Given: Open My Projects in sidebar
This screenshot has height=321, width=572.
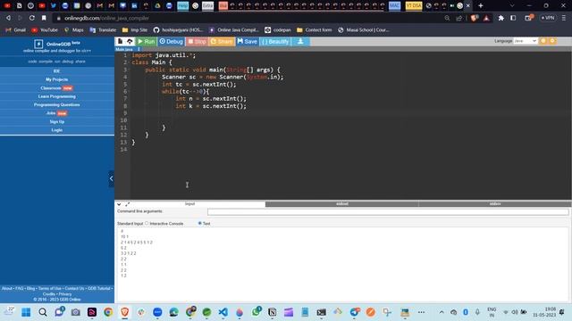Looking at the screenshot, I should pyautogui.click(x=56, y=79).
